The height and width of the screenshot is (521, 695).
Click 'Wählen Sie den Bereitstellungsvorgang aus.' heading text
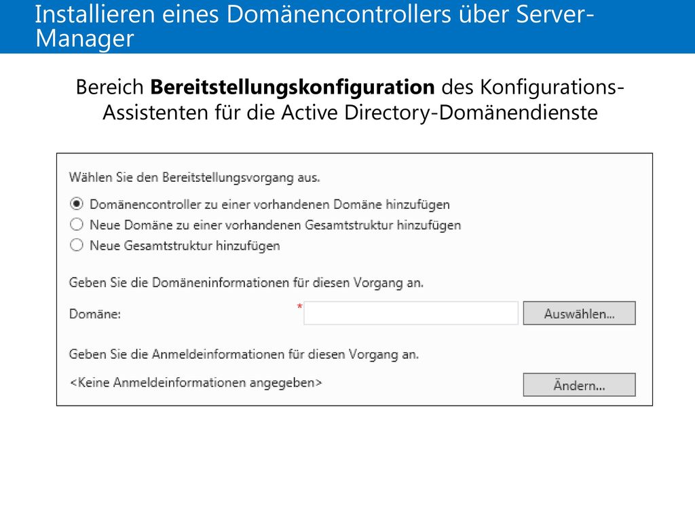point(195,177)
